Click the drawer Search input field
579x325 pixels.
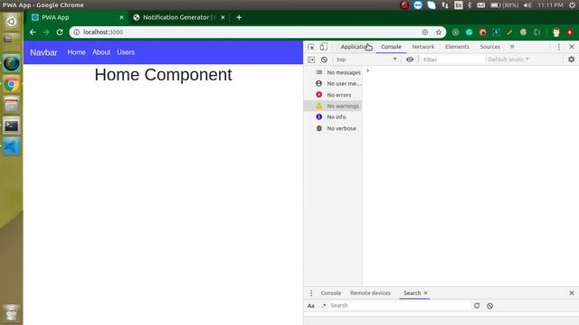[399, 305]
